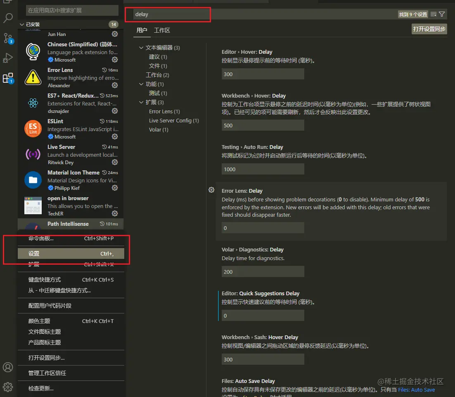
Task: Select Error Lens (1) in settings tree
Action: click(x=164, y=112)
